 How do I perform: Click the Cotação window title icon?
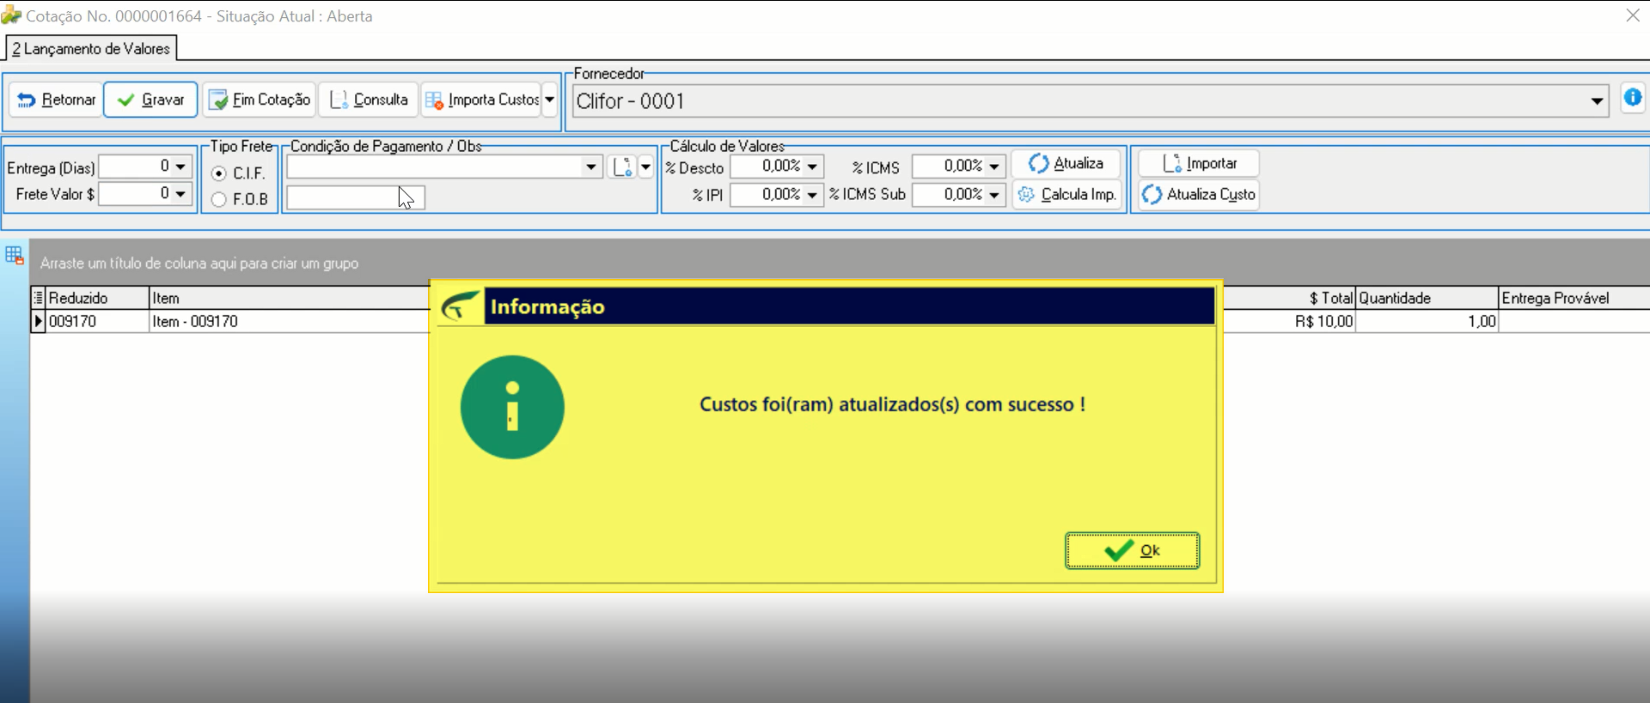[x=11, y=15]
